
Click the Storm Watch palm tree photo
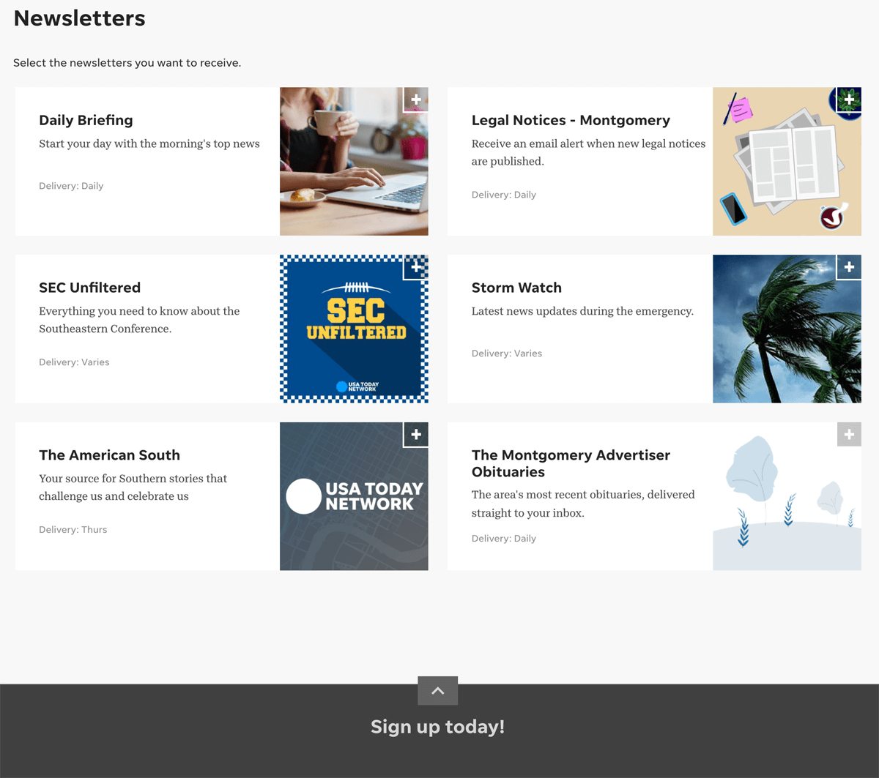coord(787,329)
